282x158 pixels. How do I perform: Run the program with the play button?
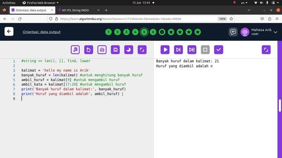165,50
